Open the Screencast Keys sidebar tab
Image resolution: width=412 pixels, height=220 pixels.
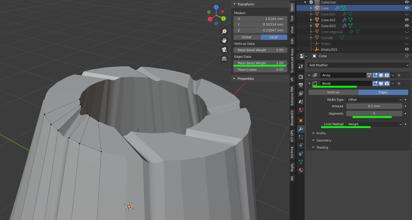pyautogui.click(x=292, y=60)
